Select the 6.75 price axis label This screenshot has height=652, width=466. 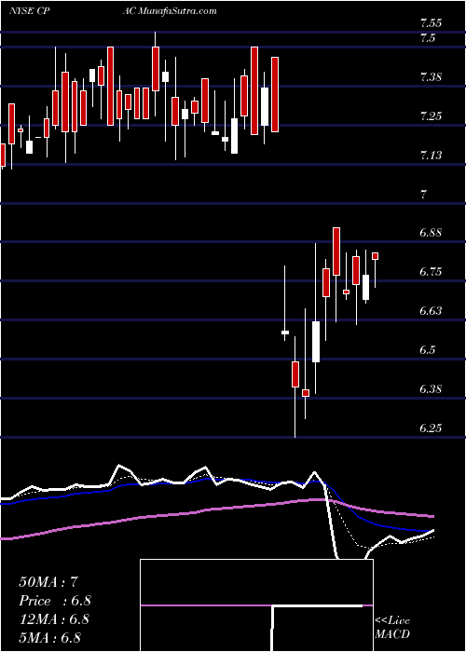432,272
